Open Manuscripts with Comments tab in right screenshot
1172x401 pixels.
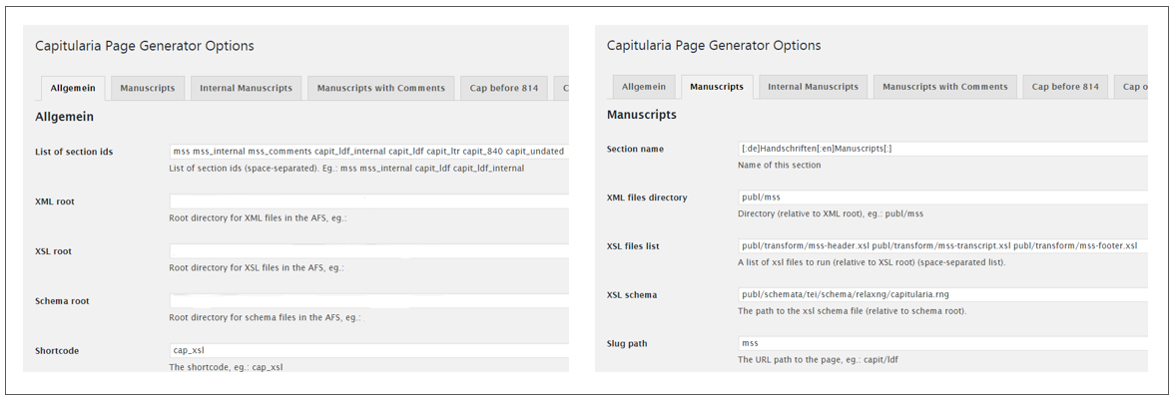(944, 87)
